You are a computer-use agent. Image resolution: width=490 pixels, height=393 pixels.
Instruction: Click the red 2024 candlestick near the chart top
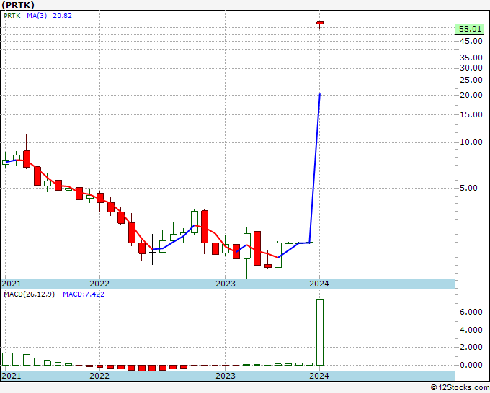point(320,23)
